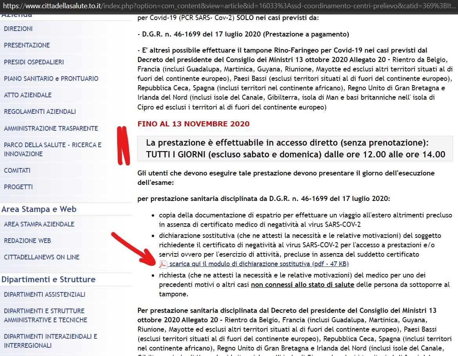Open REDAZIONE WEB menu entry
Viewport: 458px width, 356px height.
[27, 241]
